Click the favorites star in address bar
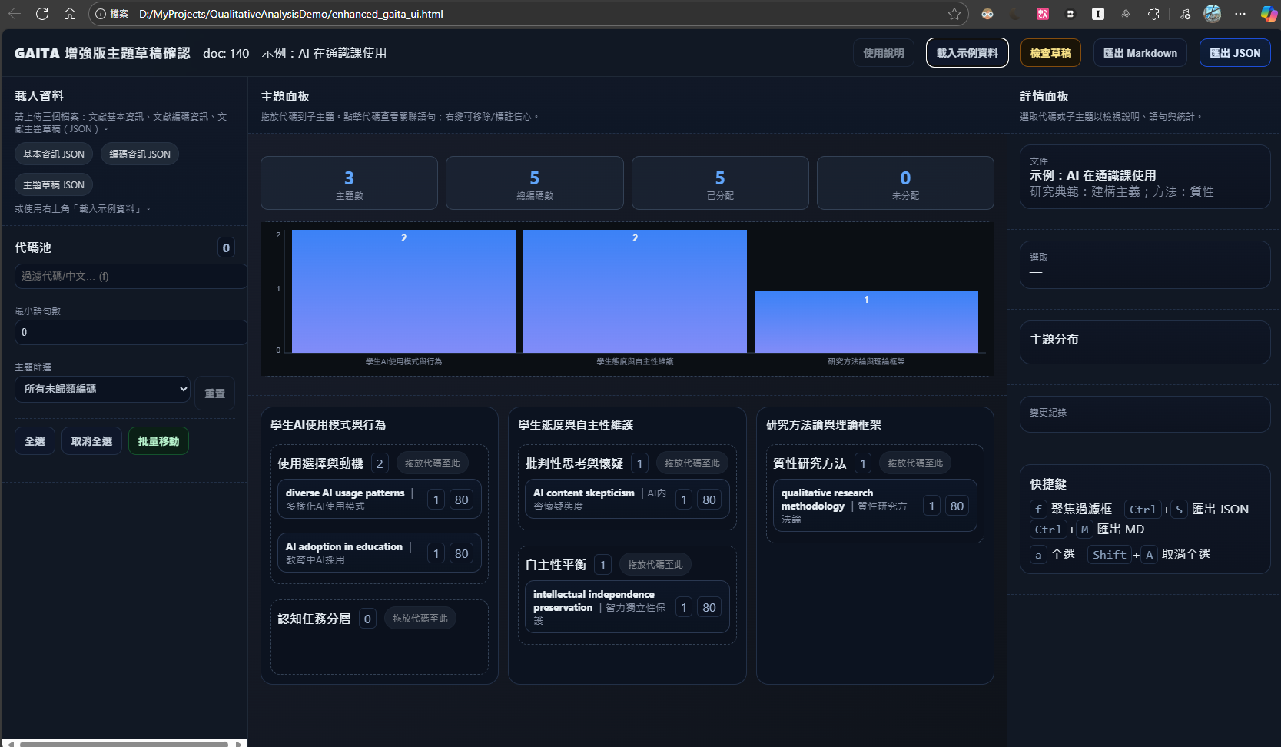 954,14
